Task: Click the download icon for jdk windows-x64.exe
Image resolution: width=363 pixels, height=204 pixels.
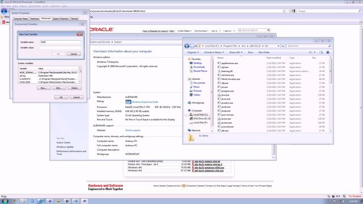Action: tap(193, 171)
